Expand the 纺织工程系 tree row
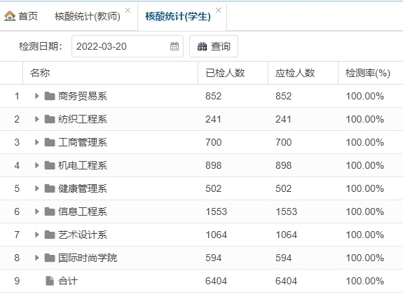Viewport: 403px width, 299px height. coord(36,119)
